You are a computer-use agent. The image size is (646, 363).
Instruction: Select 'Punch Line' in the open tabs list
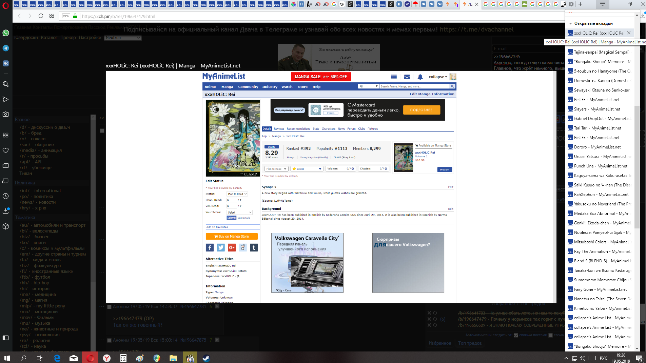(x=600, y=166)
